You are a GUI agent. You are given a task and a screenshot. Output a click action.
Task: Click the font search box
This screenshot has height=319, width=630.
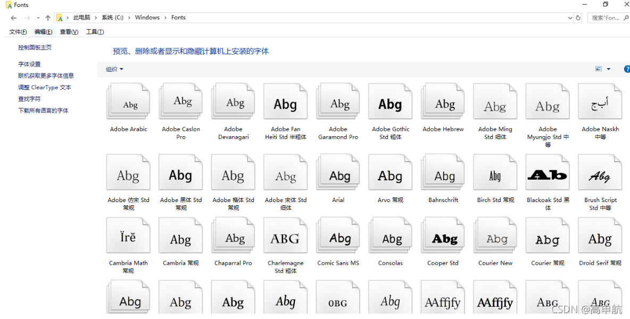click(x=608, y=18)
